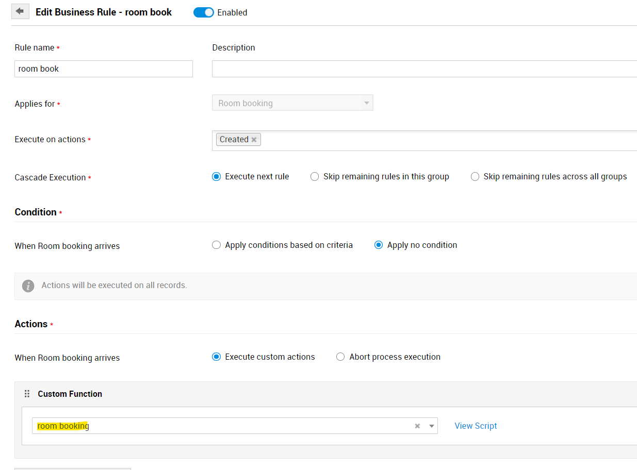This screenshot has height=470, width=637.
Task: Open the Applies for dropdown
Action: (292, 103)
